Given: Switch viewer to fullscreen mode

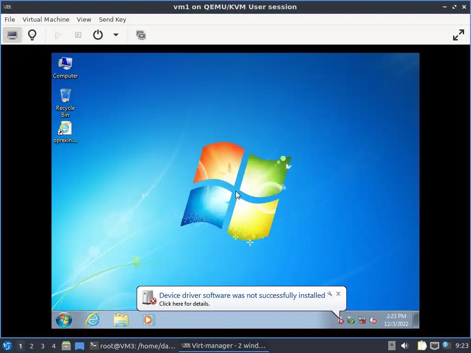Looking at the screenshot, I should (x=459, y=35).
